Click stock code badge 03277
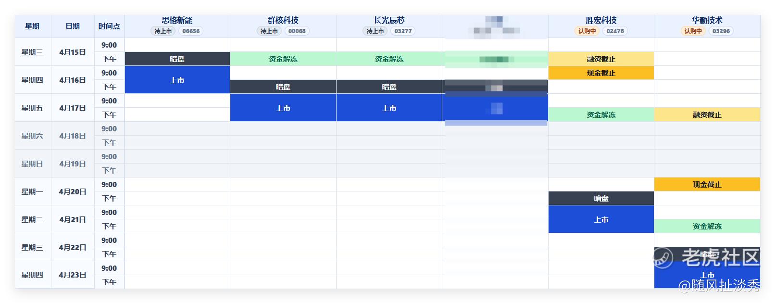Screen dimensions: 776x304 tap(403, 31)
